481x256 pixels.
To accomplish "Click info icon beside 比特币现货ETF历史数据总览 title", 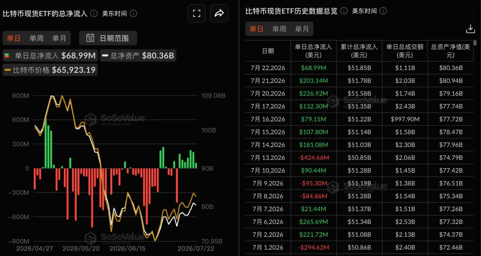I will click(344, 11).
